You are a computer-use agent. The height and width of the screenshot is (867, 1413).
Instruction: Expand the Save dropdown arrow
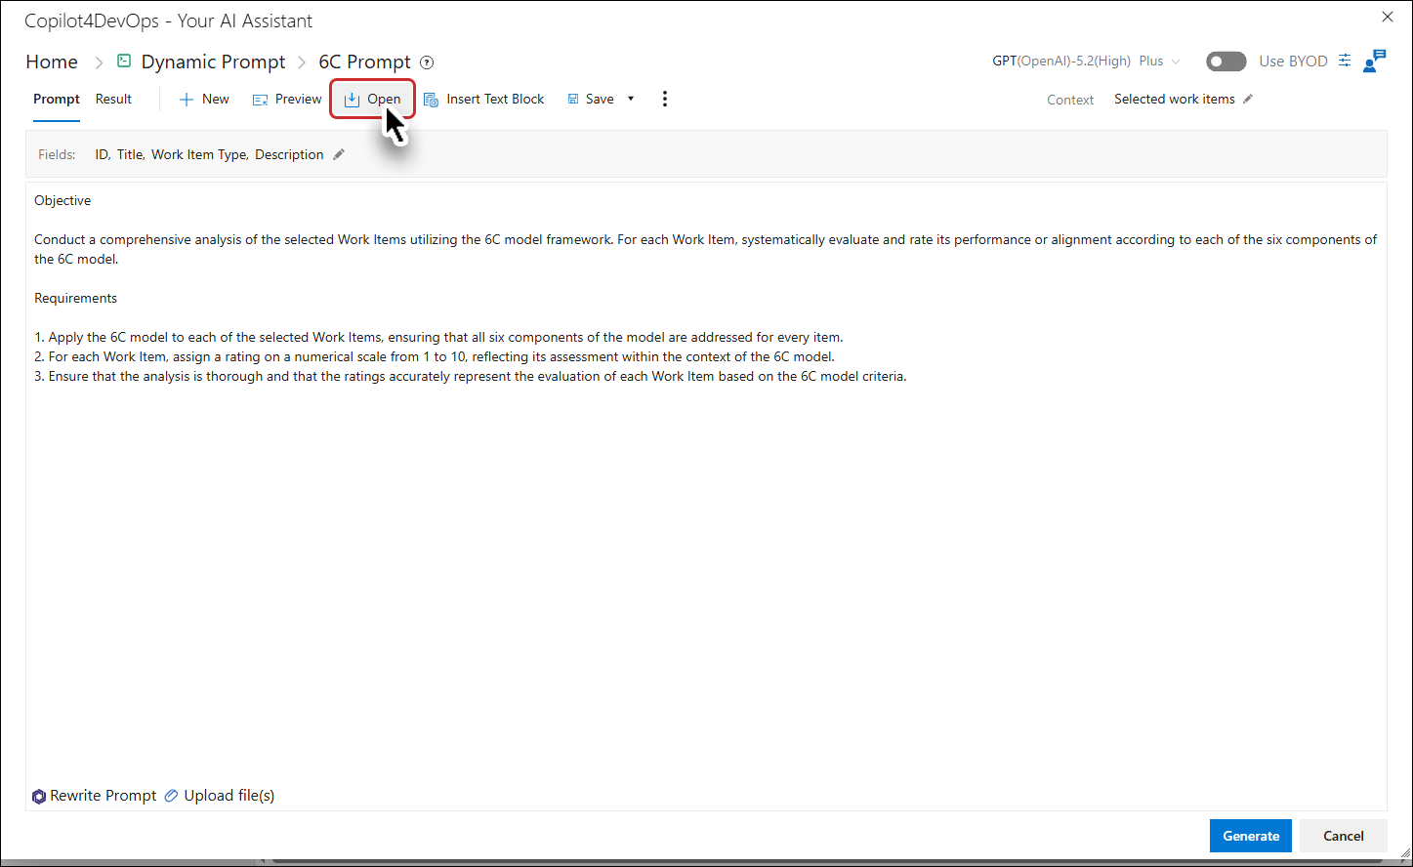pos(631,99)
